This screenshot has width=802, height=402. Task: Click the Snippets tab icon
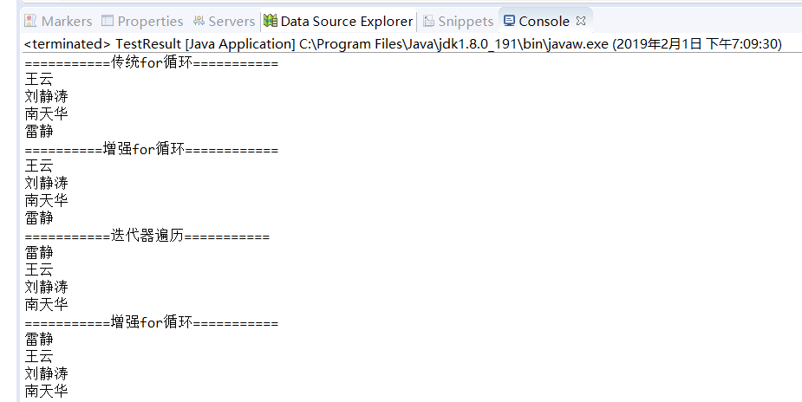pyautogui.click(x=429, y=21)
